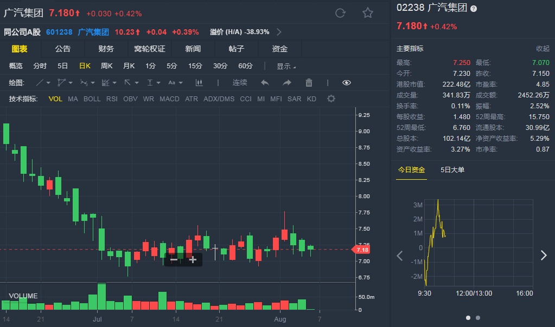Screen dimensions: 555x327
Task: Toggle the MA indicator
Action: pos(73,99)
